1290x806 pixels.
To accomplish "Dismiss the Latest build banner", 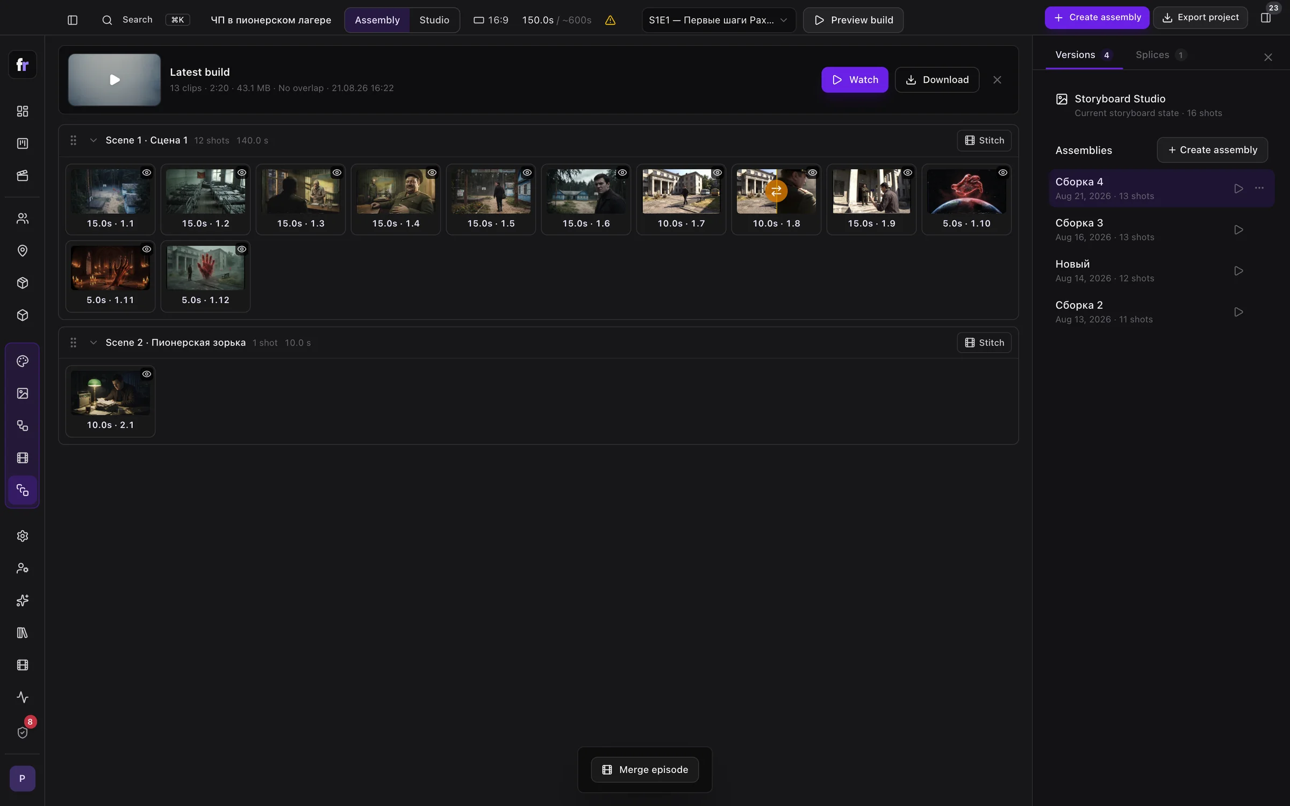I will coord(997,80).
